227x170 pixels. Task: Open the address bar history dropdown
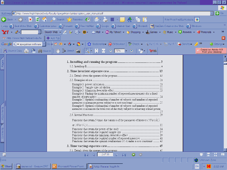tap(212, 13)
